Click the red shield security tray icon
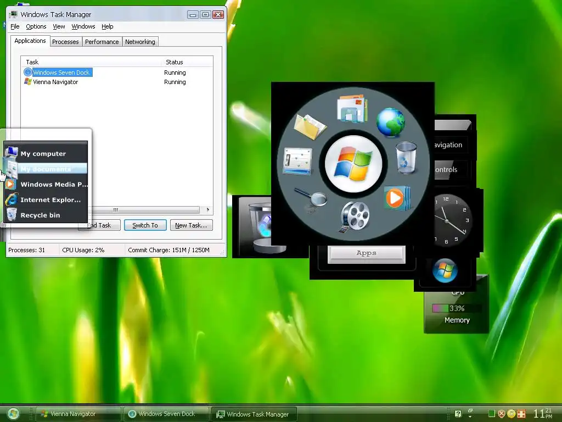This screenshot has height=422, width=562. click(502, 414)
